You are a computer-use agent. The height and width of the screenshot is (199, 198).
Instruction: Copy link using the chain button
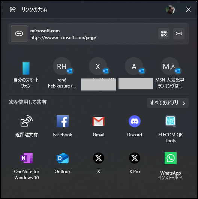click(x=179, y=34)
